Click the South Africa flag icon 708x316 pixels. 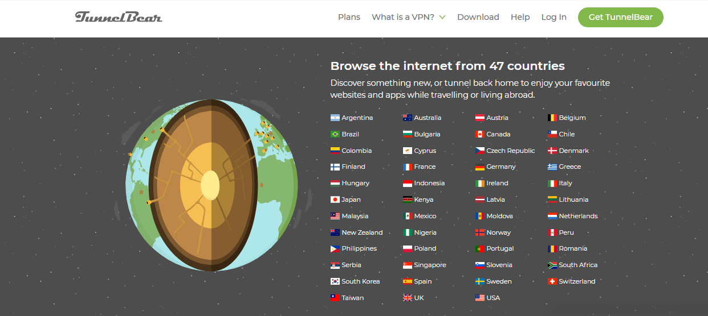coord(552,265)
